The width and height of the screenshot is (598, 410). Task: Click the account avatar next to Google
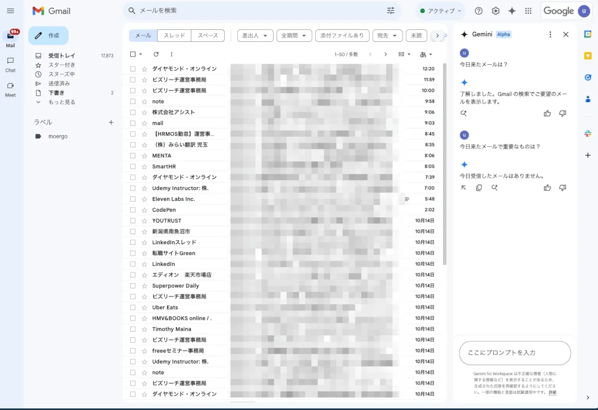pyautogui.click(x=584, y=11)
